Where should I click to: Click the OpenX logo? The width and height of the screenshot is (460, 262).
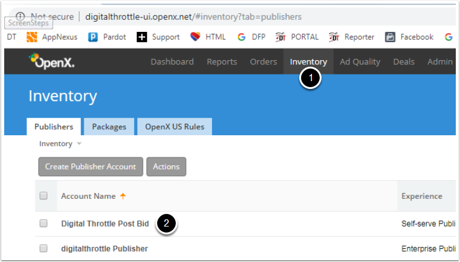(x=51, y=61)
